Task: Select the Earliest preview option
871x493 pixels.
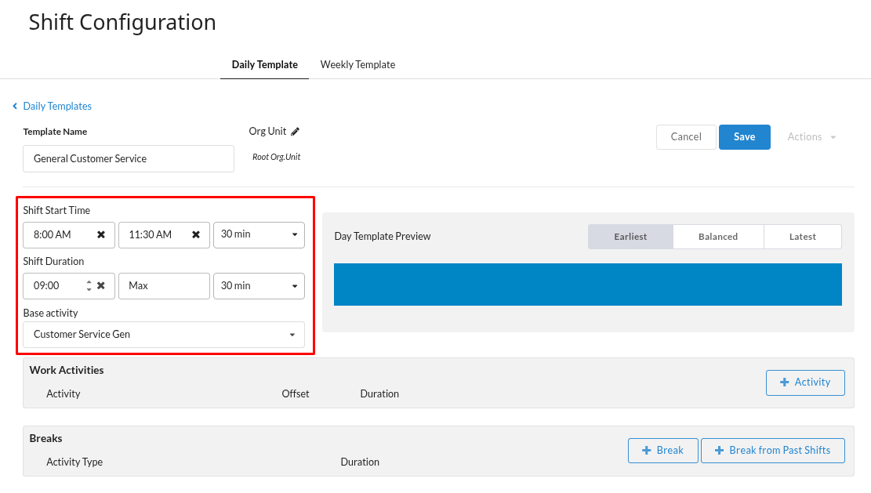Action: tap(630, 237)
